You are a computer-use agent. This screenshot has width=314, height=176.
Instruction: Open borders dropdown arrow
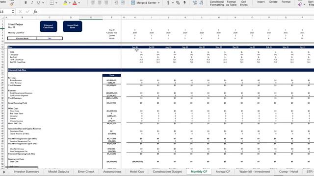(56, 3)
